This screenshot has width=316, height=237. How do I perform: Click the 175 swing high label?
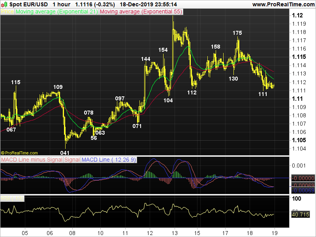237,33
